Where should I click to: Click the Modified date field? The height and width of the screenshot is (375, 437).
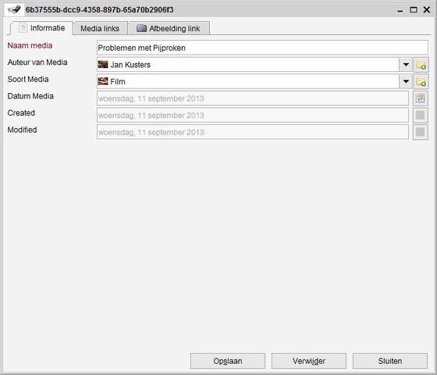coord(253,132)
